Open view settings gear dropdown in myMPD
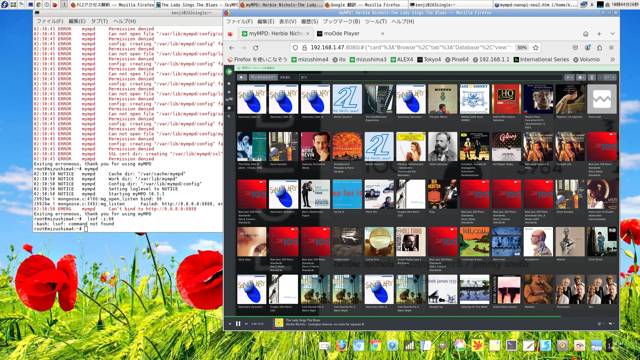640x360 pixels. [581, 77]
